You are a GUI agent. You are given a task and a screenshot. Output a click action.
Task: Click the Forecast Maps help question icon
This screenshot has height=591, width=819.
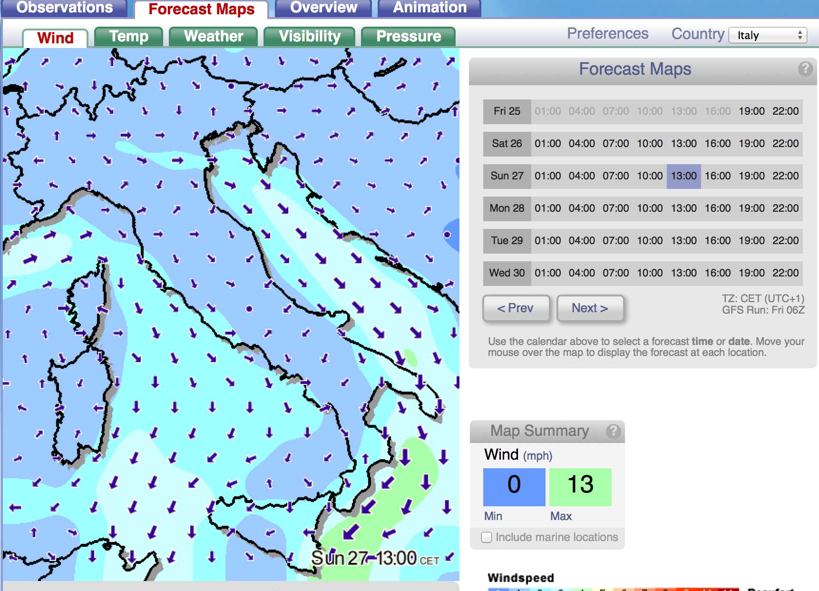[805, 69]
